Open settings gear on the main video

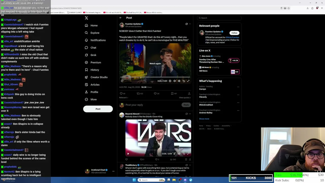(x=179, y=81)
